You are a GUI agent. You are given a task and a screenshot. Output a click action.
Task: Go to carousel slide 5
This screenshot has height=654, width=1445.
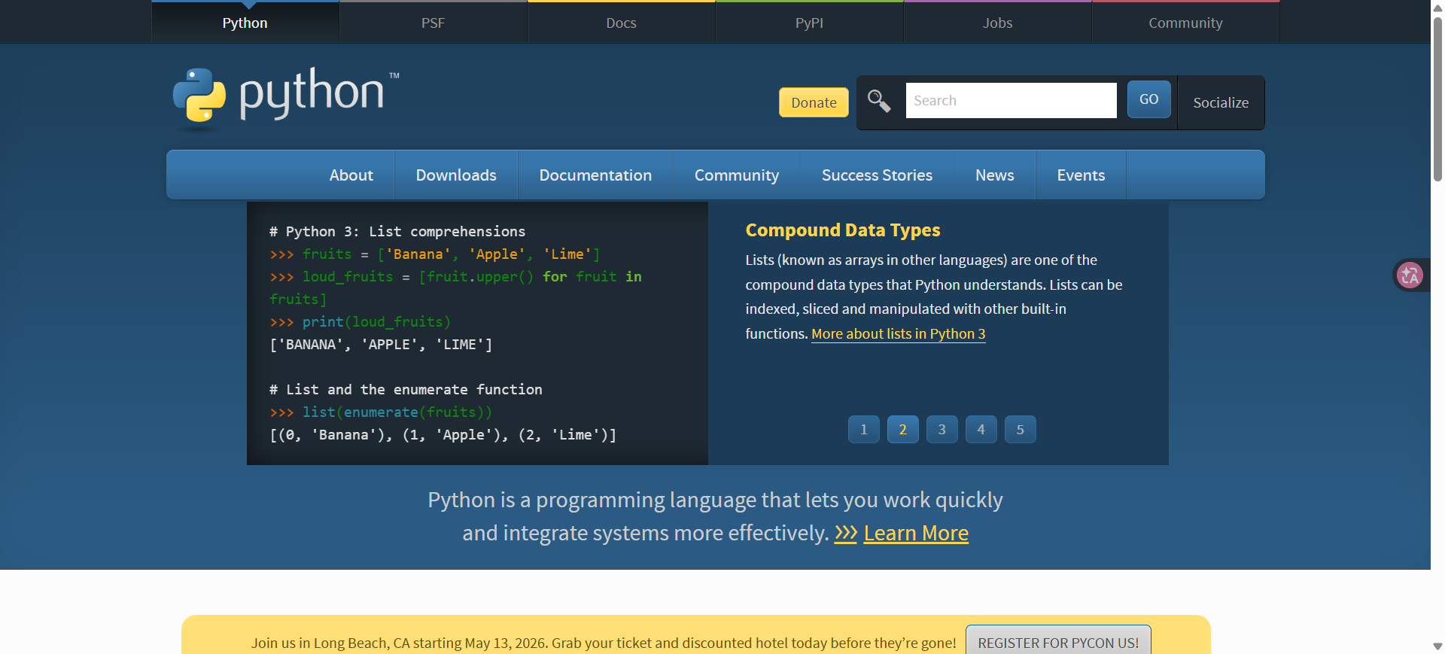pyautogui.click(x=1021, y=429)
